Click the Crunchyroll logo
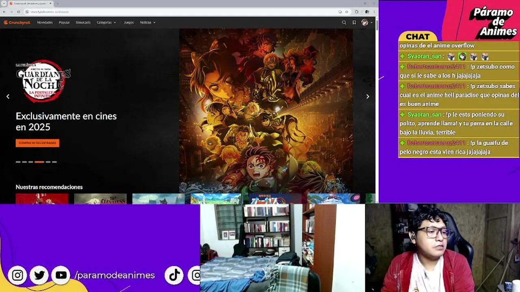This screenshot has height=292, width=520. 17,22
